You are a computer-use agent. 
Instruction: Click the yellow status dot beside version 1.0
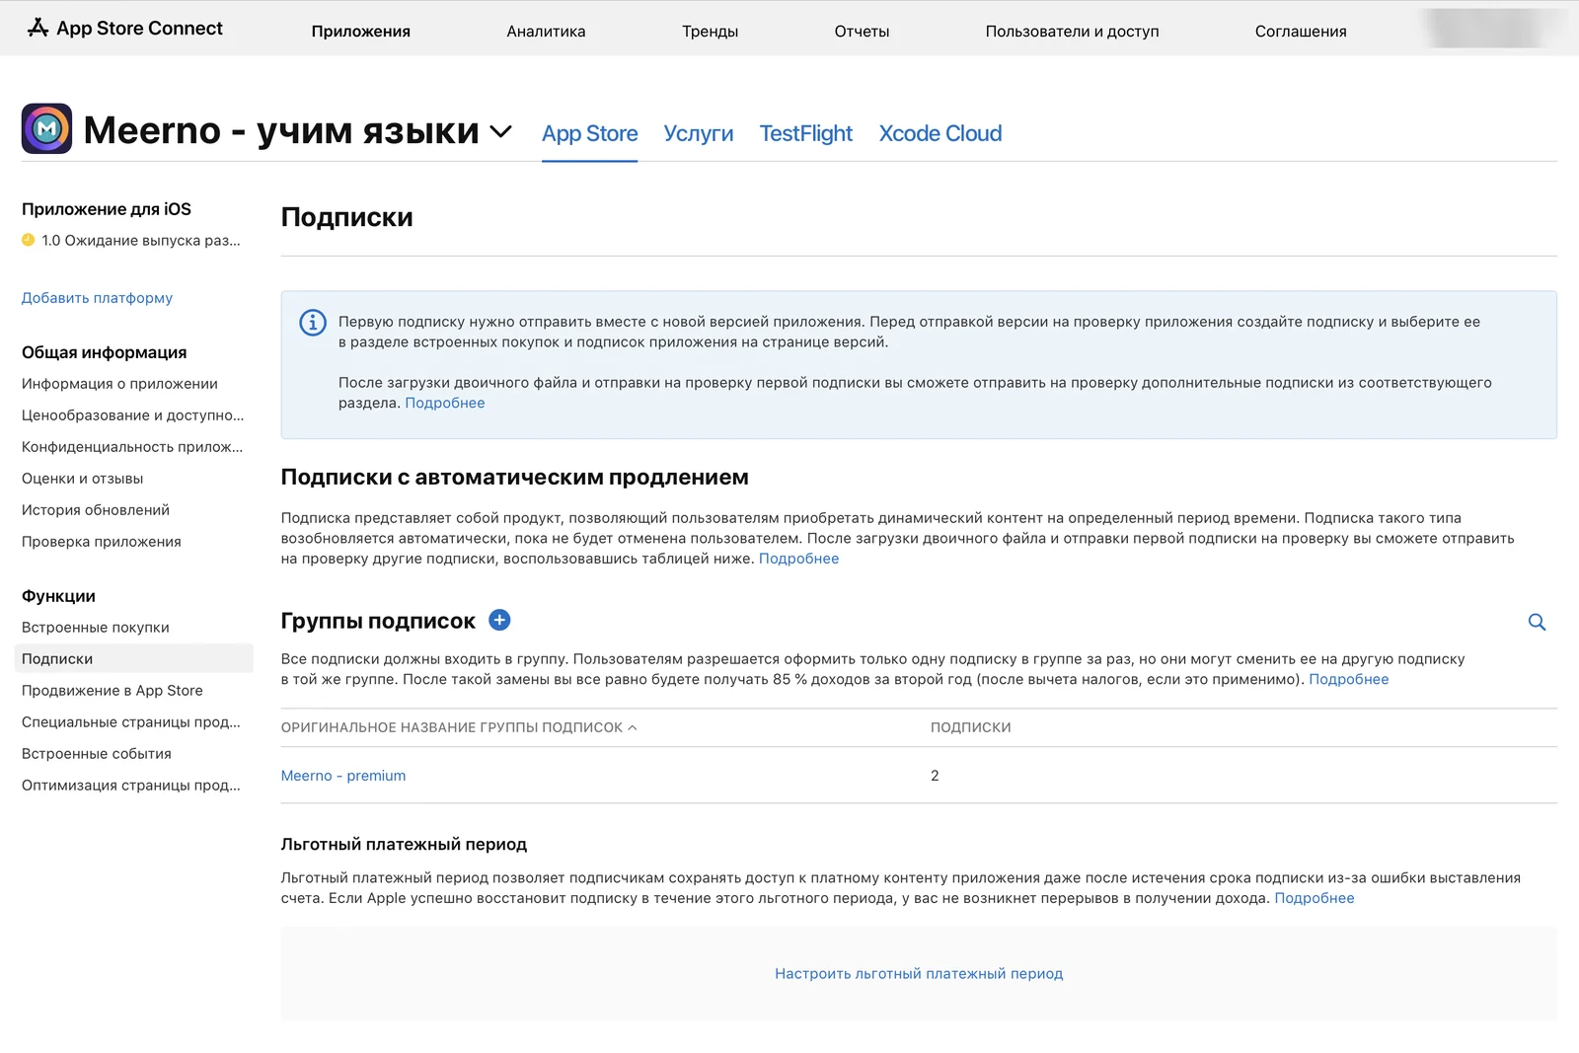[29, 240]
